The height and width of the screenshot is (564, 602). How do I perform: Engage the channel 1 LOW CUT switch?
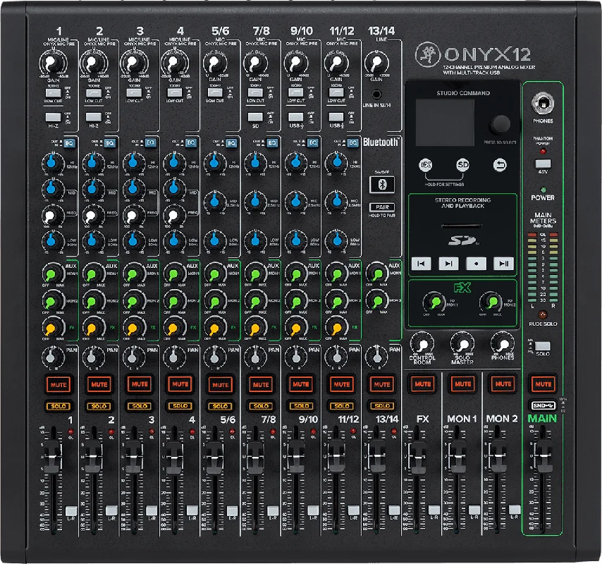pyautogui.click(x=53, y=92)
